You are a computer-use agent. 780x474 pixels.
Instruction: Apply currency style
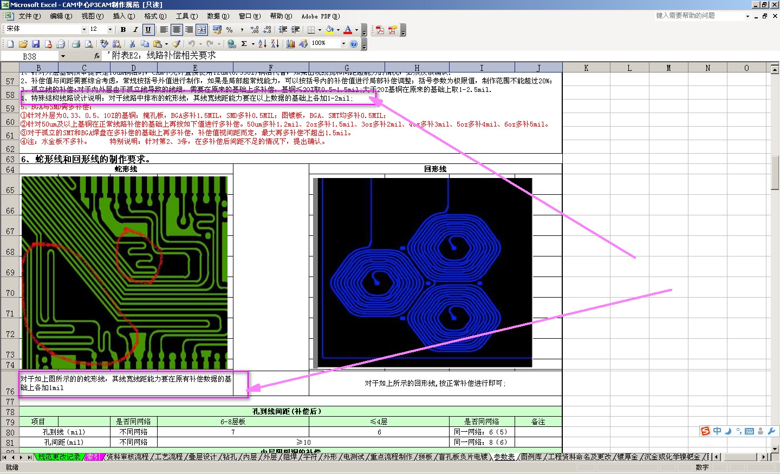pos(217,30)
